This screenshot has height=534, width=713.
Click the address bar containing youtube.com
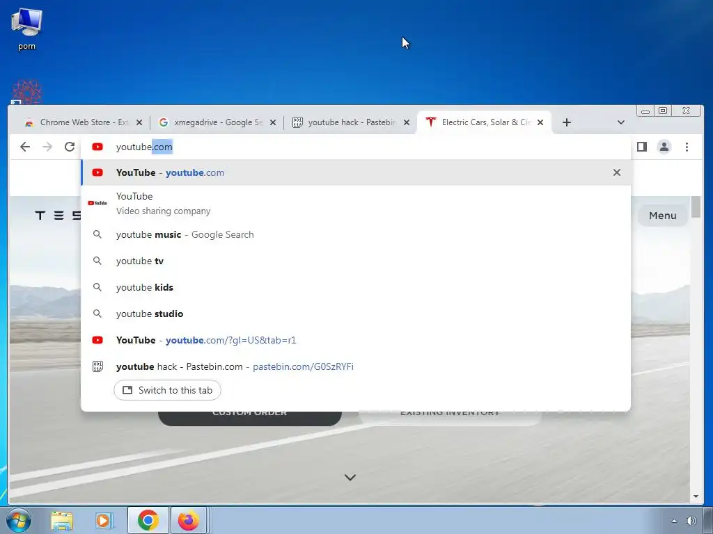coord(356,147)
